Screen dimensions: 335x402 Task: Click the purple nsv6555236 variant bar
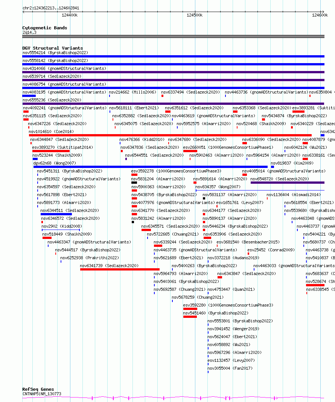174,104
